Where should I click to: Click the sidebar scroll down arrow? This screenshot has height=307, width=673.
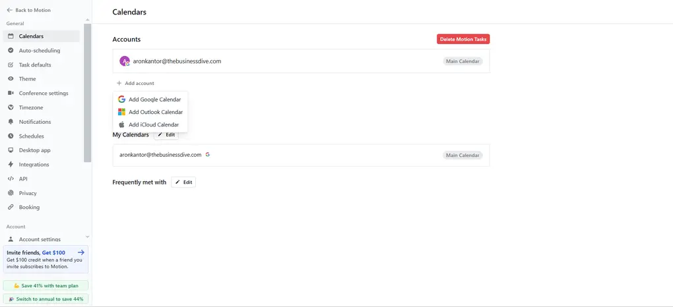click(88, 237)
